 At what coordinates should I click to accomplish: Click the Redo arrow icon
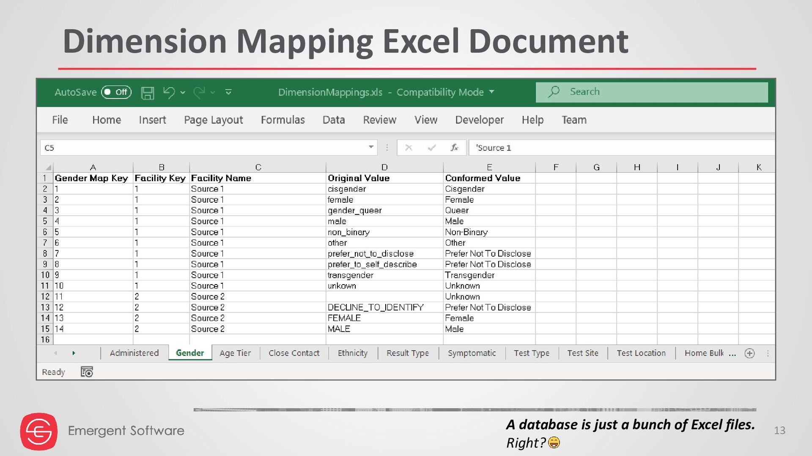[x=199, y=92]
